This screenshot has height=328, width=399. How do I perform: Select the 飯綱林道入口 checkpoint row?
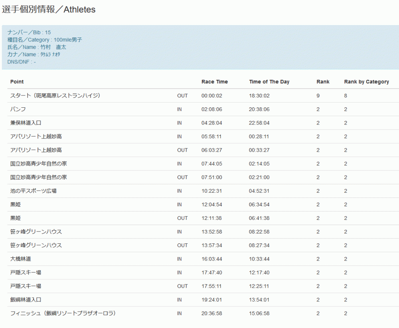[x=26, y=300]
